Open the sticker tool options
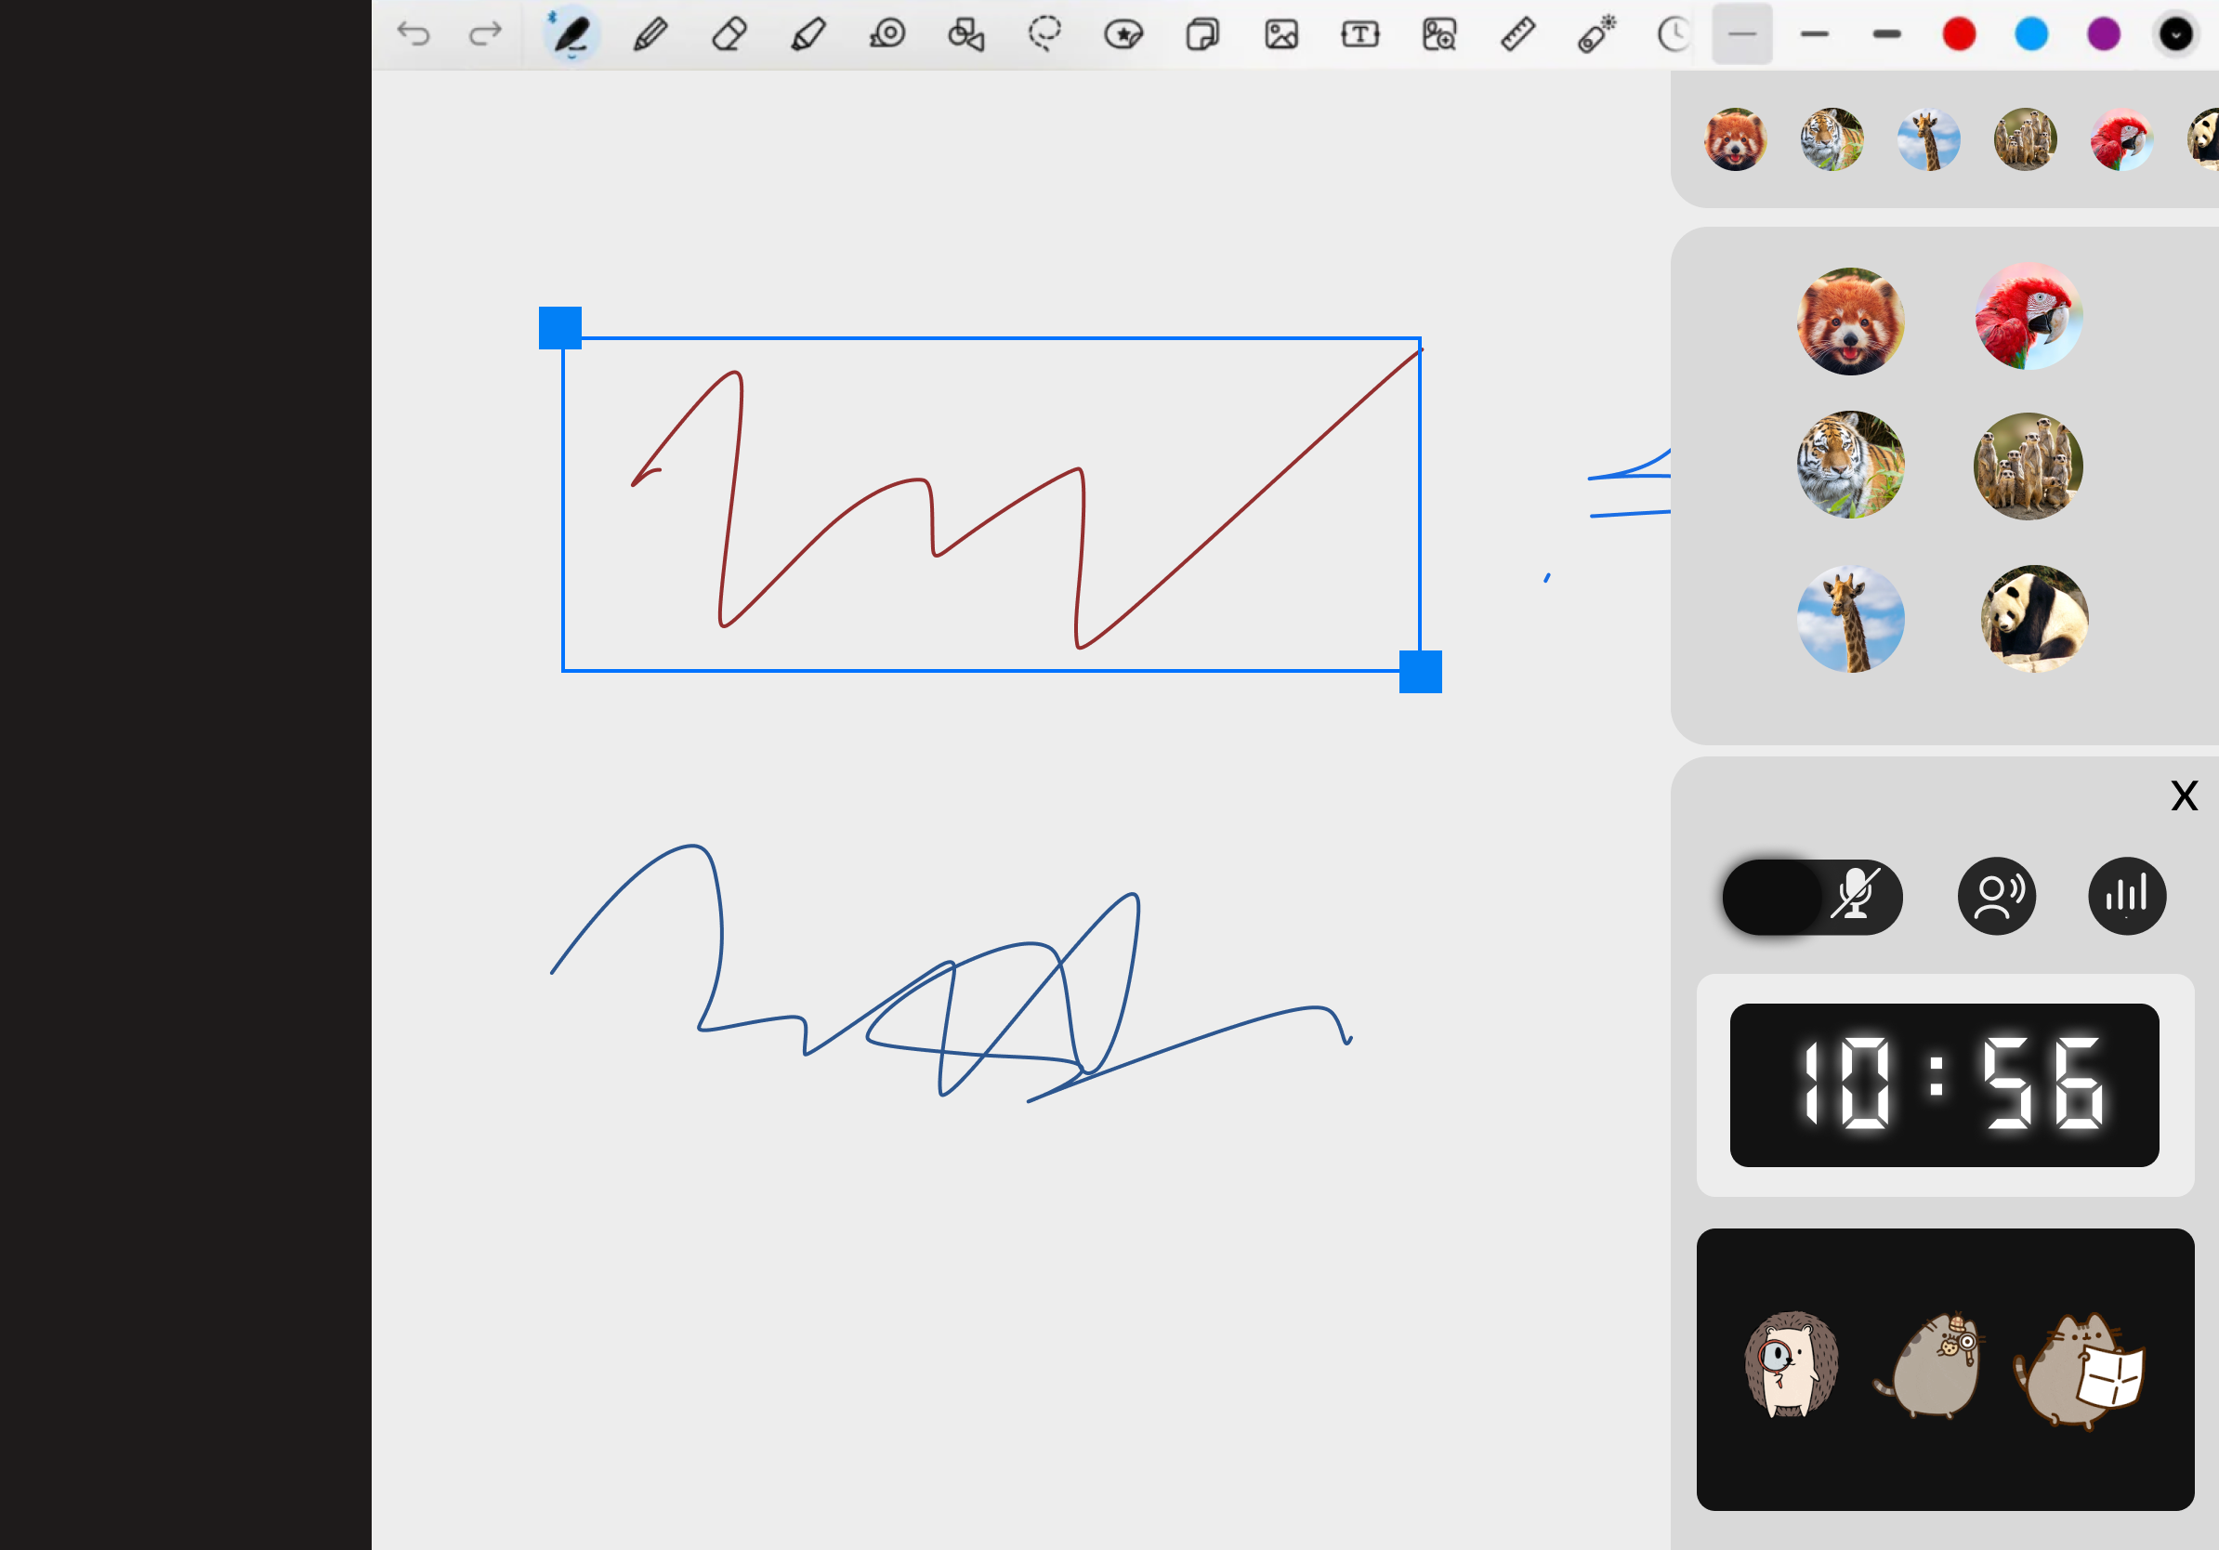This screenshot has height=1550, width=2219. (x=1123, y=34)
